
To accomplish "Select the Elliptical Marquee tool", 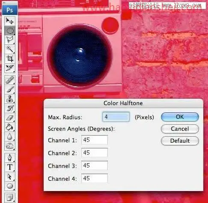I will coord(10,30).
